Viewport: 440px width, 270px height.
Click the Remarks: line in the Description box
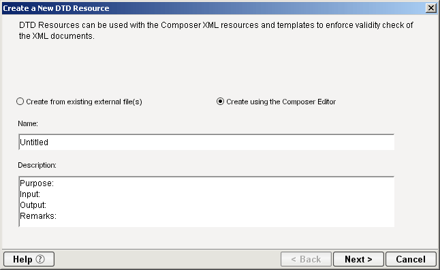coord(38,216)
